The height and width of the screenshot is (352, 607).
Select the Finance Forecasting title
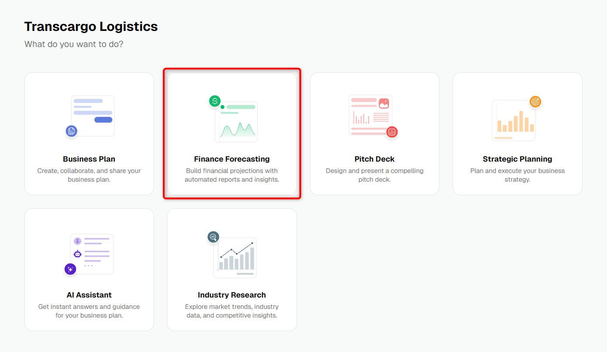[x=232, y=159]
